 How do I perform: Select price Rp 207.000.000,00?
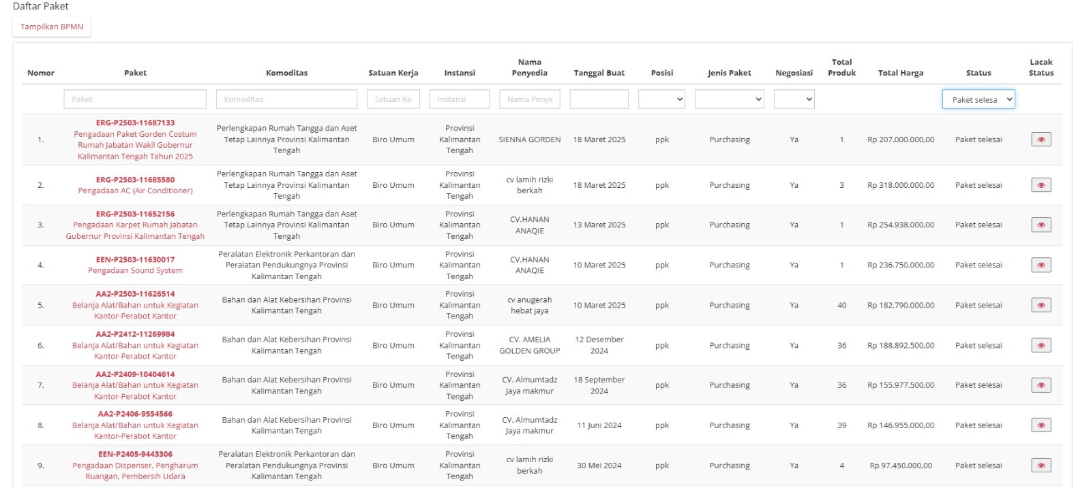click(901, 140)
